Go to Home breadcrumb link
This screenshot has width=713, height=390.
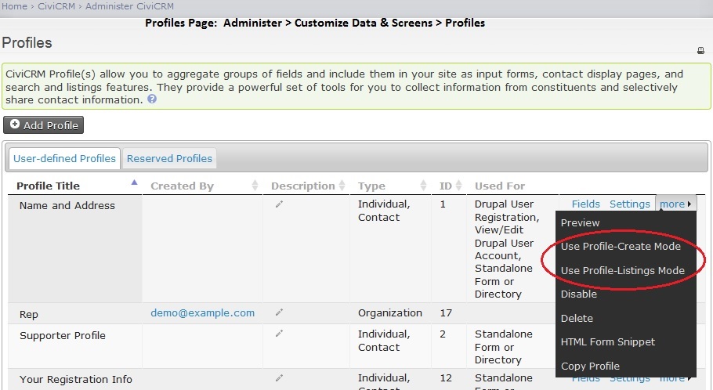click(15, 6)
